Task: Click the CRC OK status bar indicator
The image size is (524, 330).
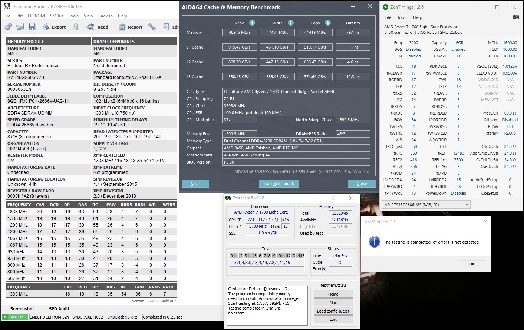Action: [x=15, y=317]
